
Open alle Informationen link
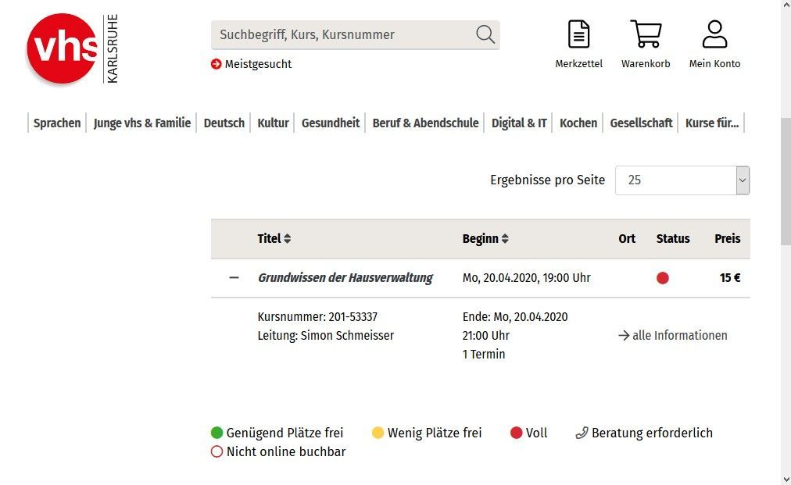click(x=673, y=336)
